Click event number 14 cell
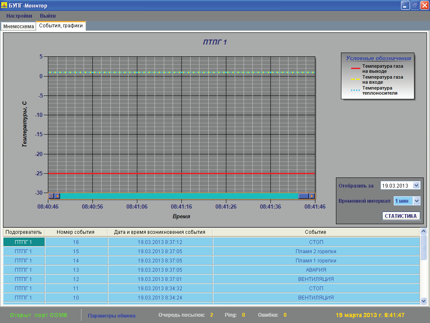Image resolution: width=430 pixels, height=323 pixels. [76, 260]
